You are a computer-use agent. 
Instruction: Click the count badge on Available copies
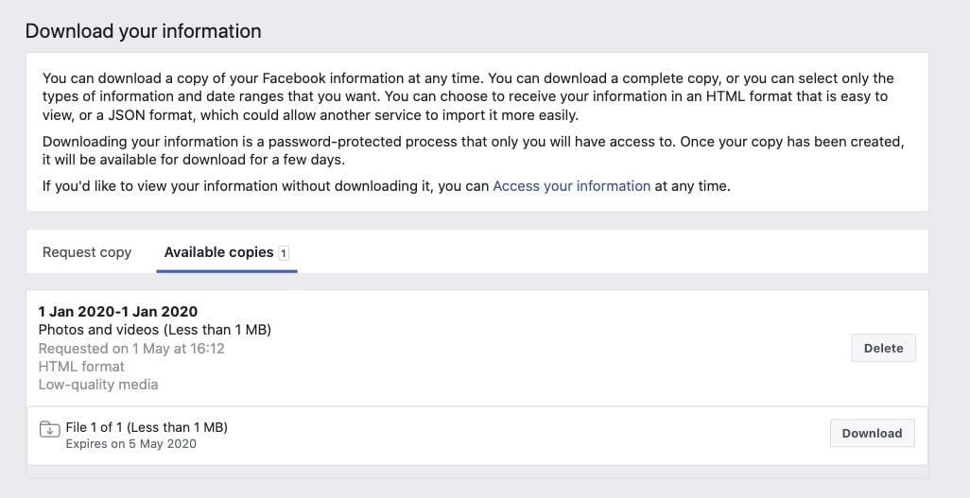coord(284,253)
